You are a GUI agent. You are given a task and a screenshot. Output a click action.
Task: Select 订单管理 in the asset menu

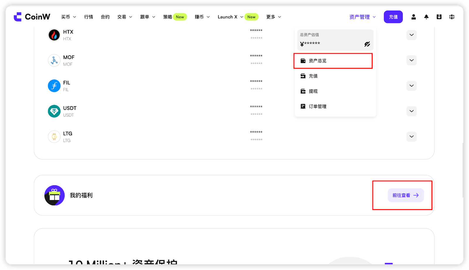point(335,107)
